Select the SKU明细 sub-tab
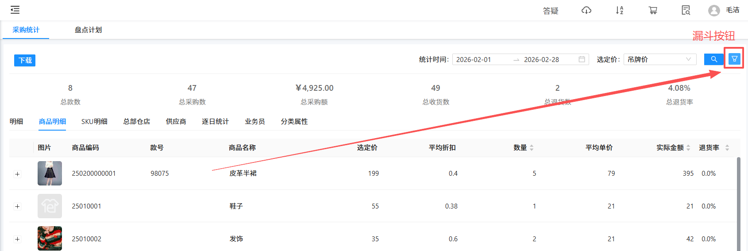This screenshot has width=748, height=251. 94,122
